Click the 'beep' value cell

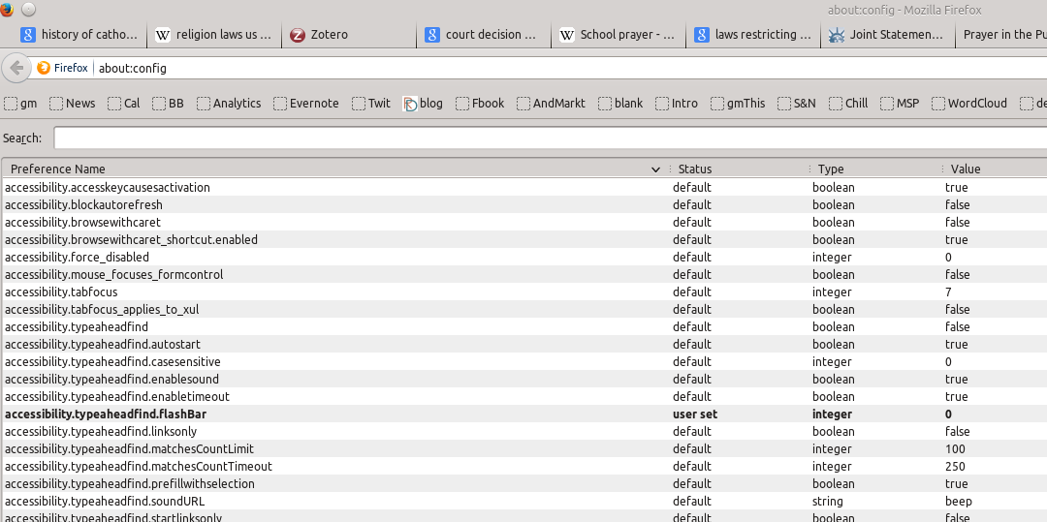[x=958, y=502]
